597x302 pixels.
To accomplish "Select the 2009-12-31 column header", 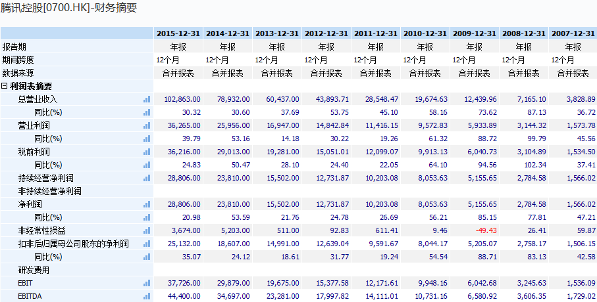I will tap(475, 33).
